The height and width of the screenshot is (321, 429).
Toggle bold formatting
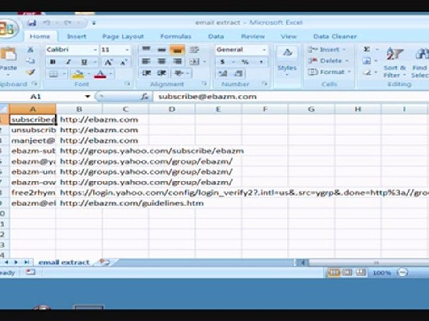(53, 62)
